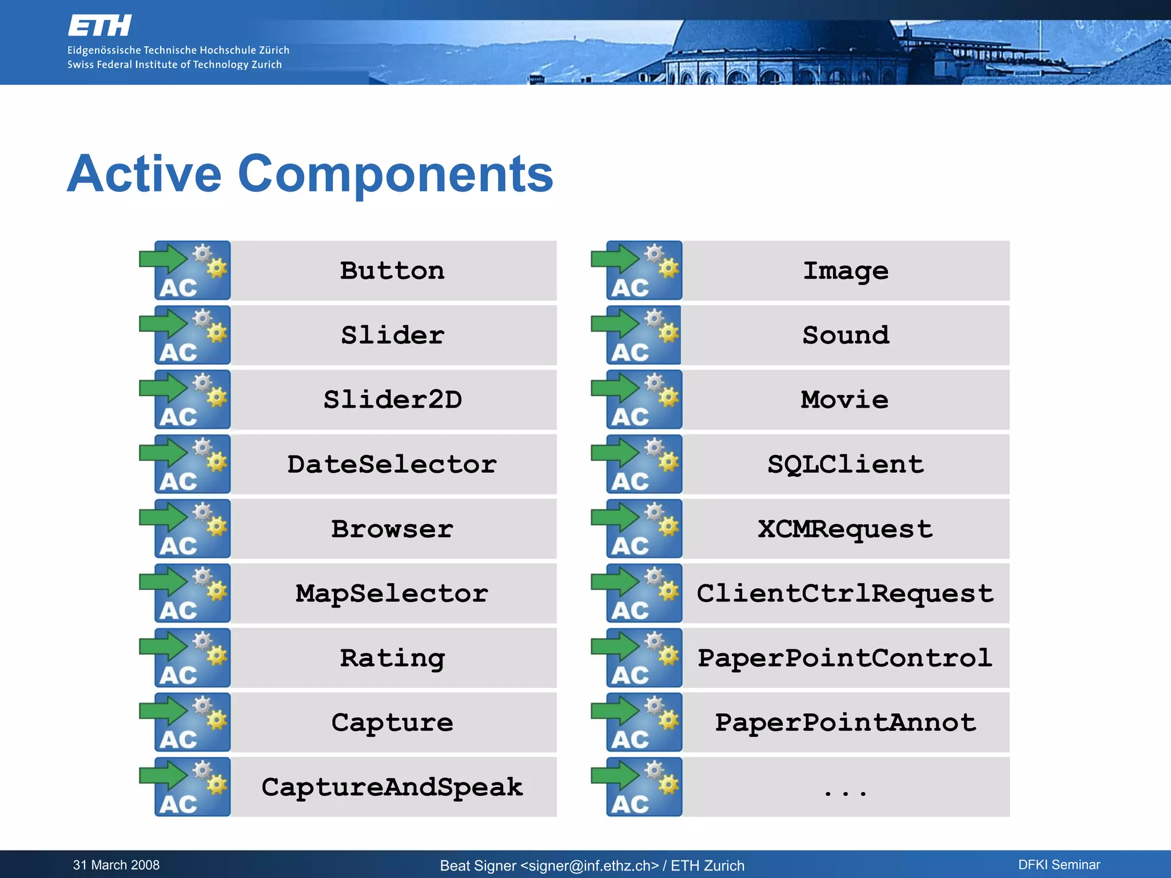Click the Movie component label
Viewport: 1171px width, 878px height.
coord(846,400)
